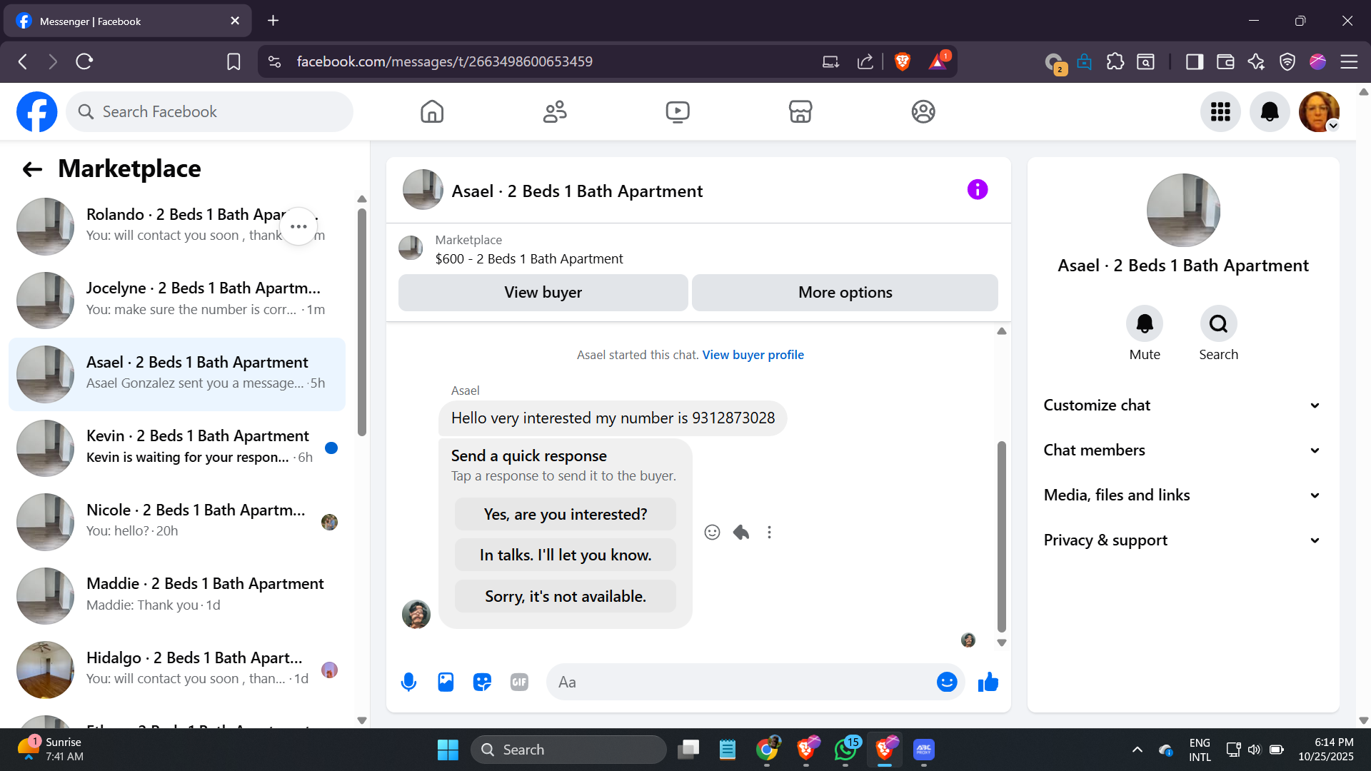Image resolution: width=1371 pixels, height=771 pixels.
Task: Click reply arrow next to message
Action: coord(741,533)
